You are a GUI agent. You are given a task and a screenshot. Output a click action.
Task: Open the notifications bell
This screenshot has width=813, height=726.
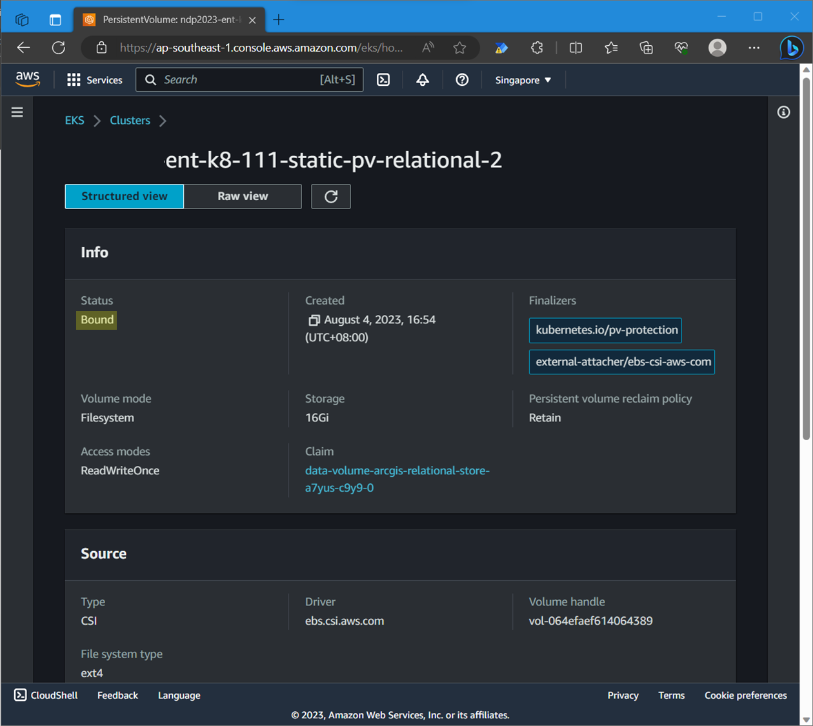click(422, 79)
